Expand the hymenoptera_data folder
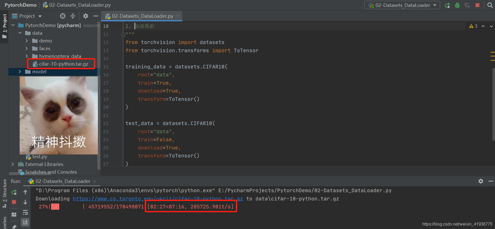Screen dimensions: 495x229 coord(27,56)
